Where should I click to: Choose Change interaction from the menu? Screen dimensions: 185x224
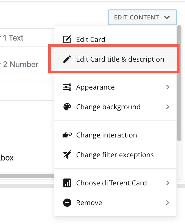(x=106, y=135)
